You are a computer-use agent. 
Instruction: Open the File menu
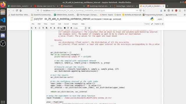pyautogui.click(x=33, y=24)
